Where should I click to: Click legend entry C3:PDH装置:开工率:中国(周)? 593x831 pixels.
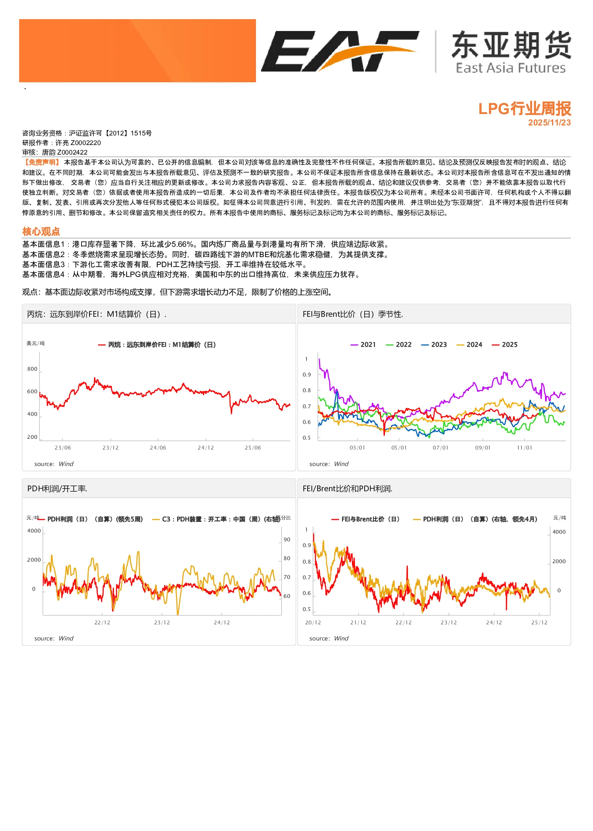click(x=216, y=519)
